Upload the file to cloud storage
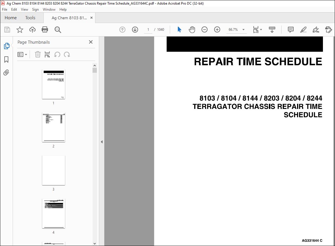Screen dimensions: 335x246 pyautogui.click(x=32, y=30)
